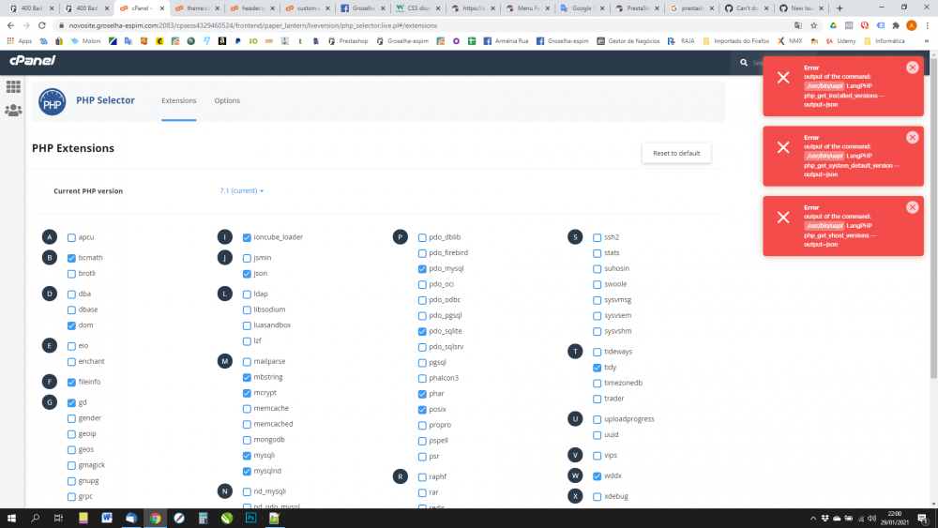Open Windows search from the taskbar
The height and width of the screenshot is (528, 938).
[36, 519]
